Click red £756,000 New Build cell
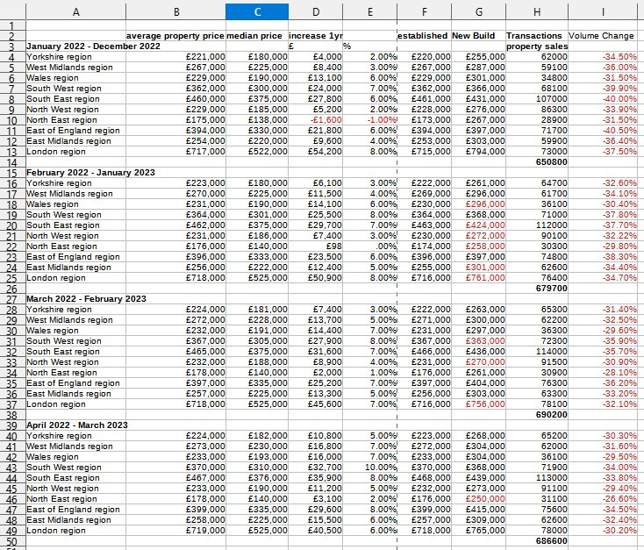Viewport: 644px width, 550px height. [x=478, y=404]
